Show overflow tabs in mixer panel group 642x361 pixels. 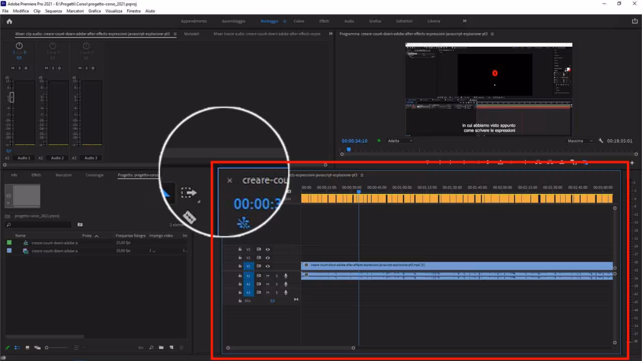pos(331,34)
